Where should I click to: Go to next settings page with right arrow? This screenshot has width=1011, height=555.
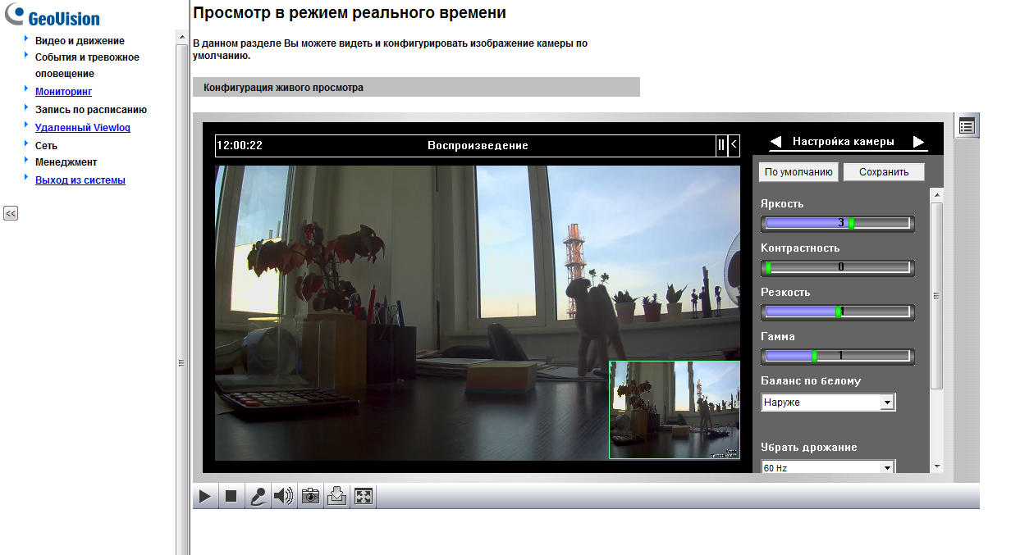(x=918, y=142)
